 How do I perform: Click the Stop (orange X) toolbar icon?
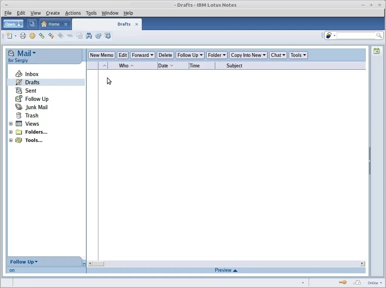coord(32,36)
